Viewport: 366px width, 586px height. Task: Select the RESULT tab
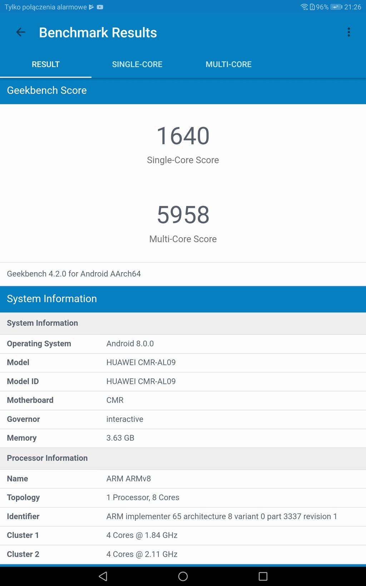pos(46,64)
